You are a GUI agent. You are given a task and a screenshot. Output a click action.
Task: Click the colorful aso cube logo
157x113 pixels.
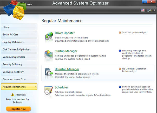[15, 10]
